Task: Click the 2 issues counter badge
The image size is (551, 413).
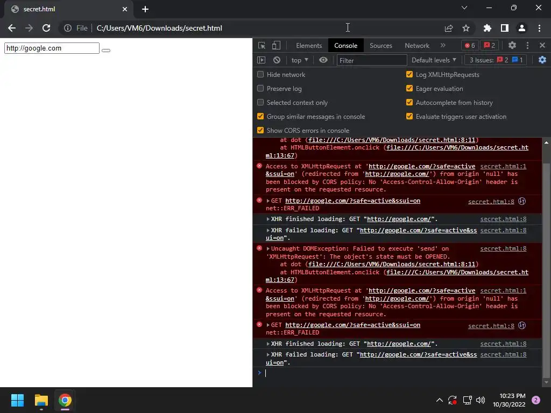Action: [x=490, y=45]
